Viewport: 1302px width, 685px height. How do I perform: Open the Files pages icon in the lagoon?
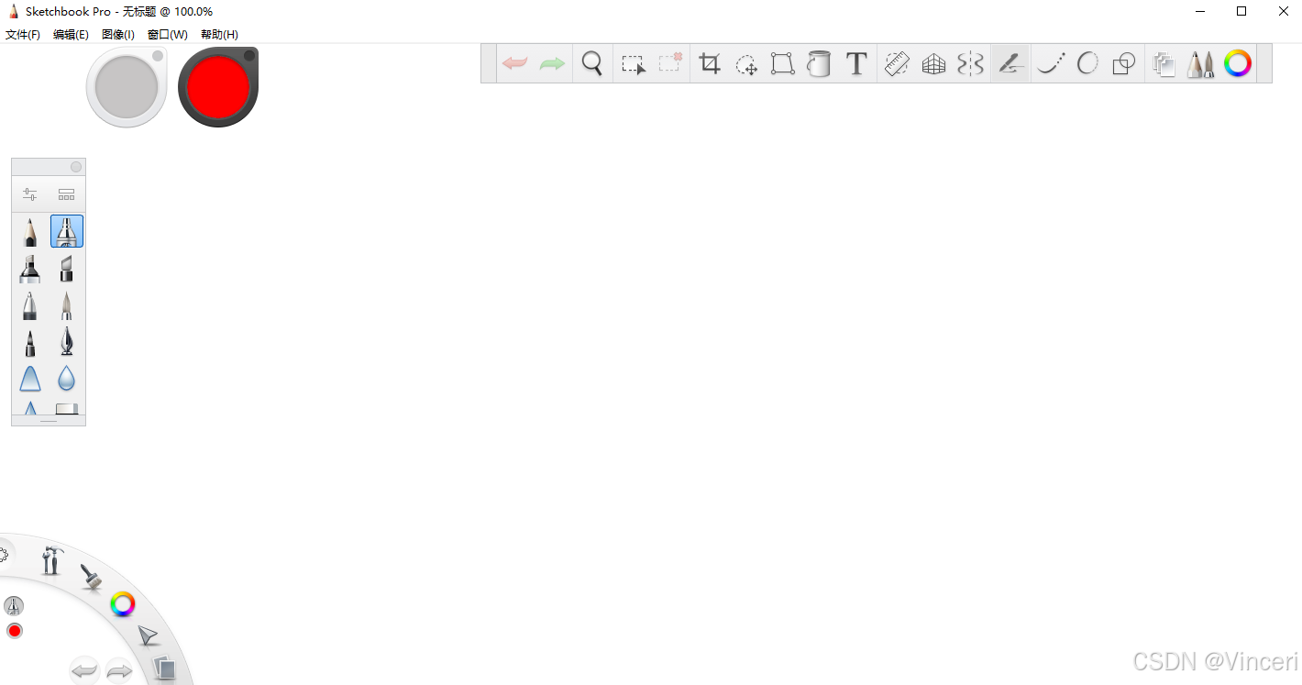click(x=164, y=668)
